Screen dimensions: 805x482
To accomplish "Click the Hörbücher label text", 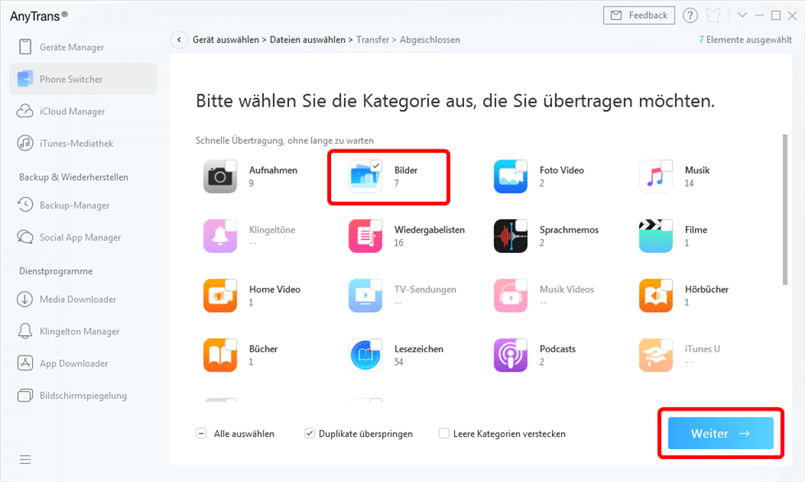I will [x=706, y=290].
